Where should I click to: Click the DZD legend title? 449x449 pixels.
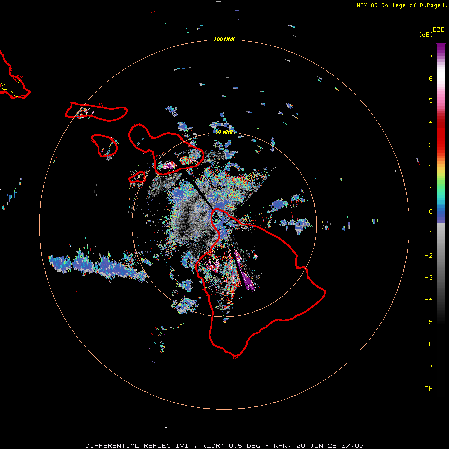click(439, 30)
